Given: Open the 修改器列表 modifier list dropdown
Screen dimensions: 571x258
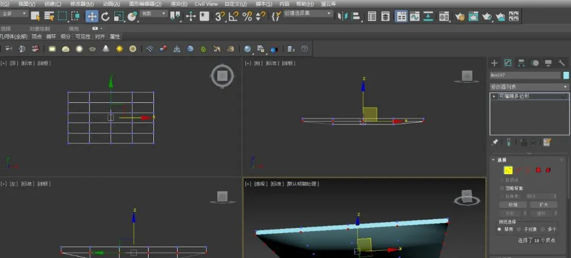Looking at the screenshot, I should [529, 87].
